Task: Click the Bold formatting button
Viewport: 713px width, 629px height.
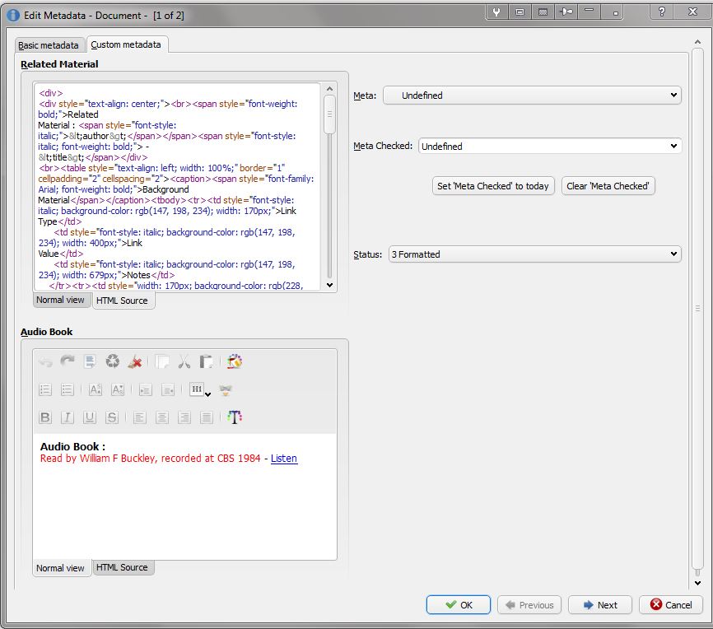Action: point(45,418)
